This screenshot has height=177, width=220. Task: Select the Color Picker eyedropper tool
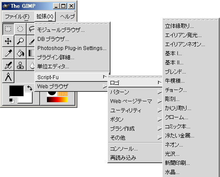[8, 53]
